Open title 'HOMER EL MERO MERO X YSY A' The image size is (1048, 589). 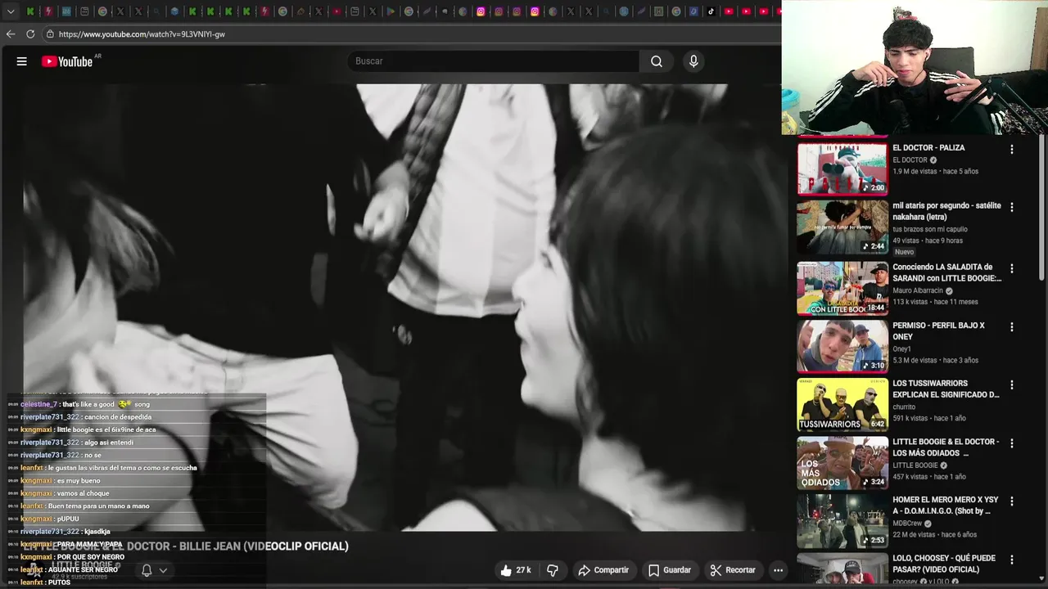point(946,506)
